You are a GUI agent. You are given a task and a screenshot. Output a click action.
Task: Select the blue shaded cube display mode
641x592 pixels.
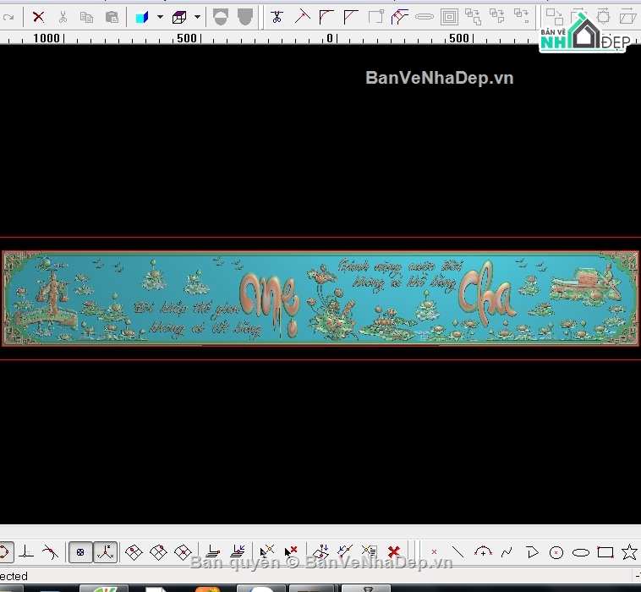point(142,17)
